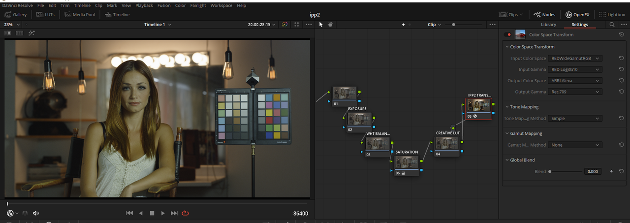Select the arrow pointer tool in node editor
The image size is (630, 223).
(x=321, y=24)
